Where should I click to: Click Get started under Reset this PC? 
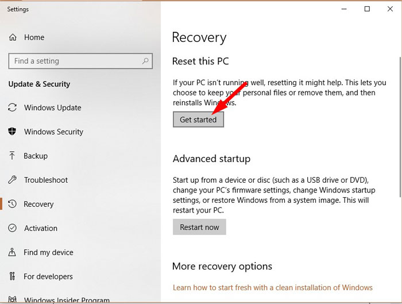point(198,120)
